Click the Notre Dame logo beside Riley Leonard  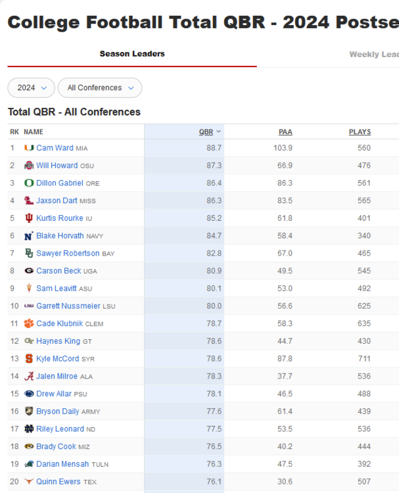29,429
